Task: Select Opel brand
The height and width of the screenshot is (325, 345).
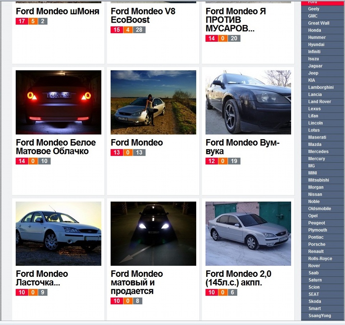Action: tap(323, 216)
